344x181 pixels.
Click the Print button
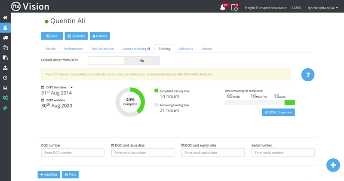tap(70, 175)
